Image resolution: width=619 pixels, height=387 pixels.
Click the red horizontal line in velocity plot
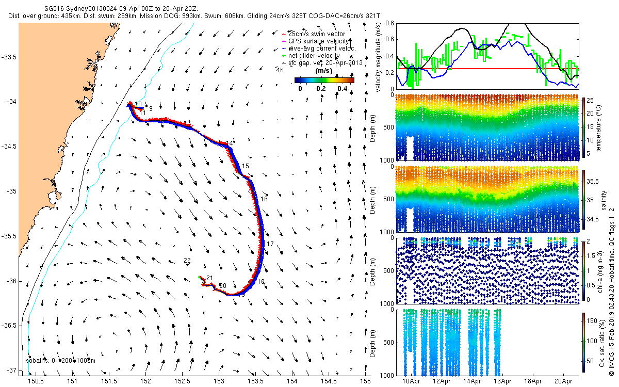click(x=487, y=68)
